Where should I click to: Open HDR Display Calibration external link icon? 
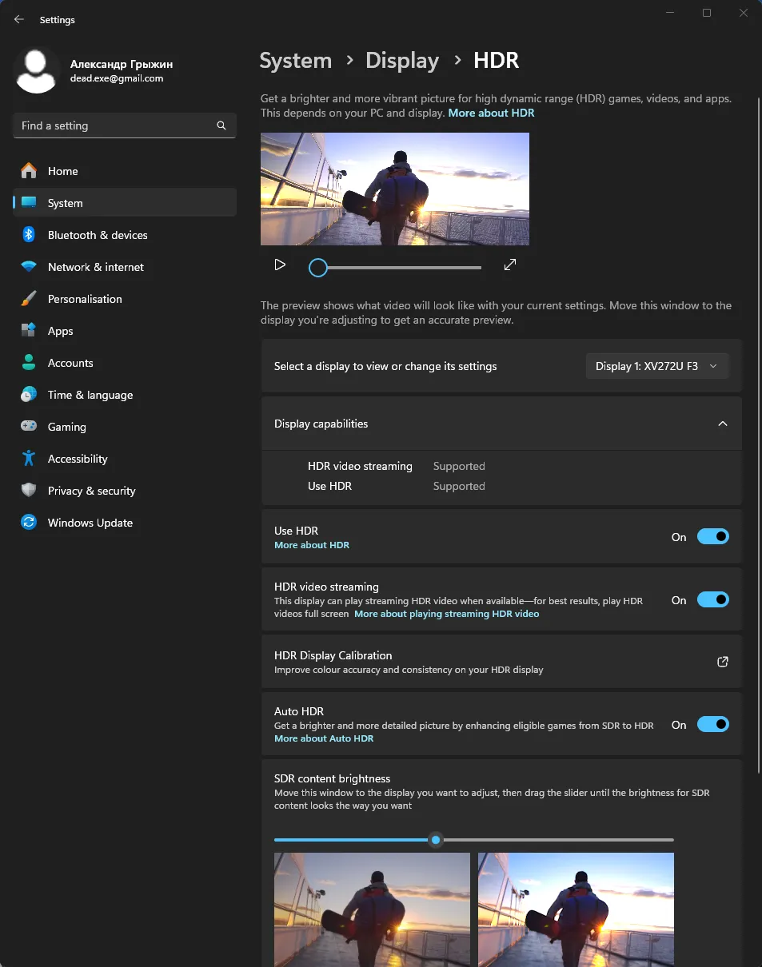tap(722, 662)
